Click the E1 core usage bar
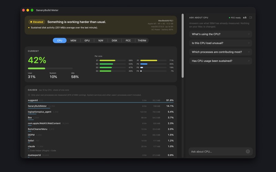 click(112, 61)
